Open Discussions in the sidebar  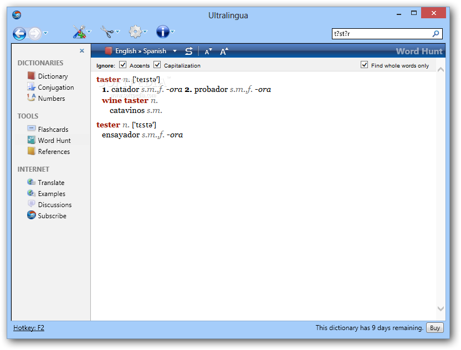55,205
